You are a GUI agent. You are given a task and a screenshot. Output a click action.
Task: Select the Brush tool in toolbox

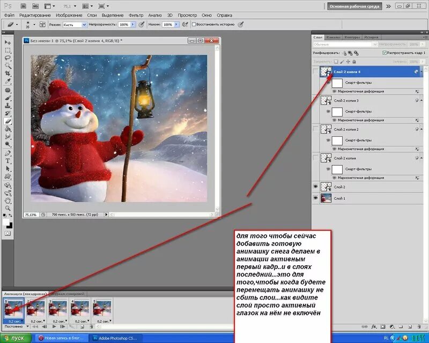[8, 98]
